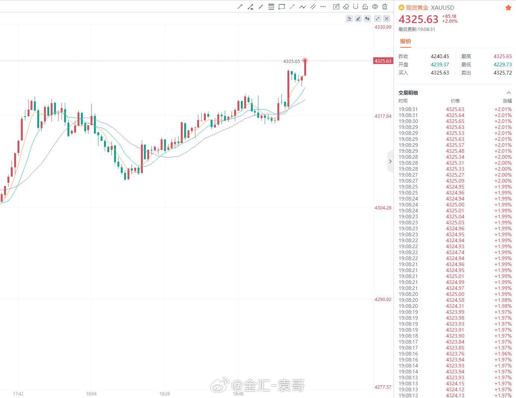The width and height of the screenshot is (516, 398).
Task: Click the trade price 4323.76
Action: 455,354
